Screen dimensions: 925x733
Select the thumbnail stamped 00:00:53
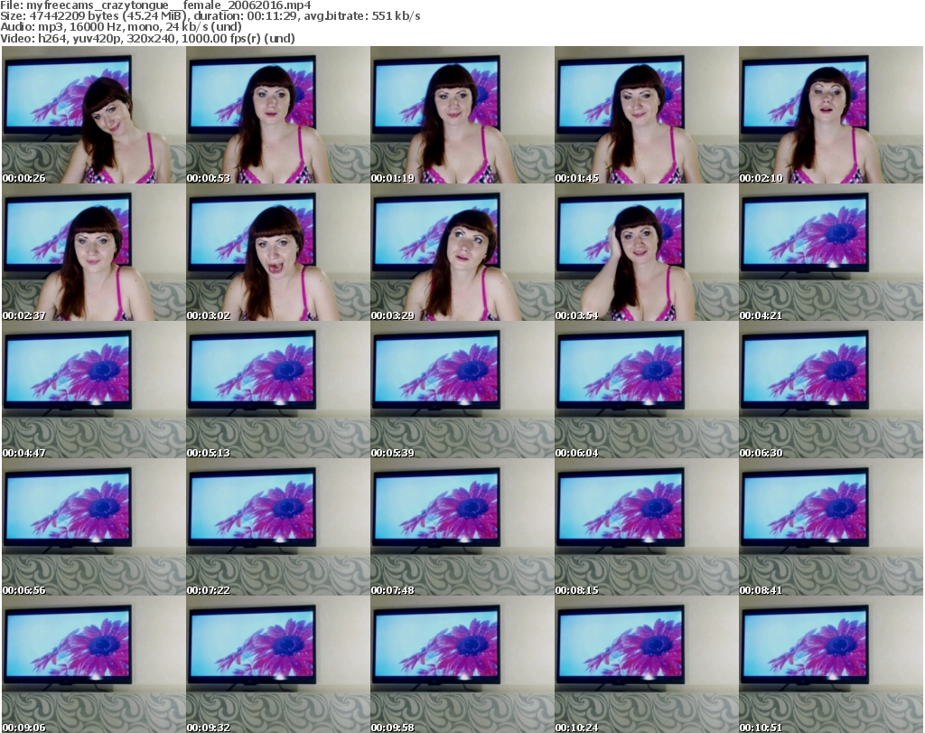[x=278, y=115]
